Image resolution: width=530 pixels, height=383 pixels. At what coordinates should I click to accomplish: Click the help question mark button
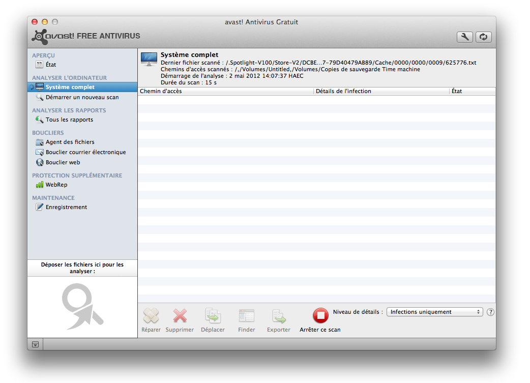point(490,312)
